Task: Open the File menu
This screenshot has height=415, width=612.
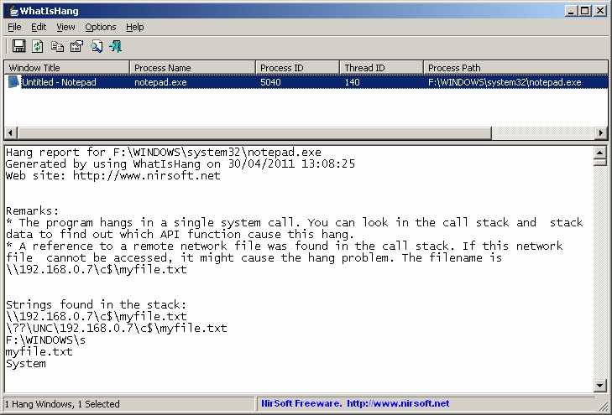Action: coord(14,27)
